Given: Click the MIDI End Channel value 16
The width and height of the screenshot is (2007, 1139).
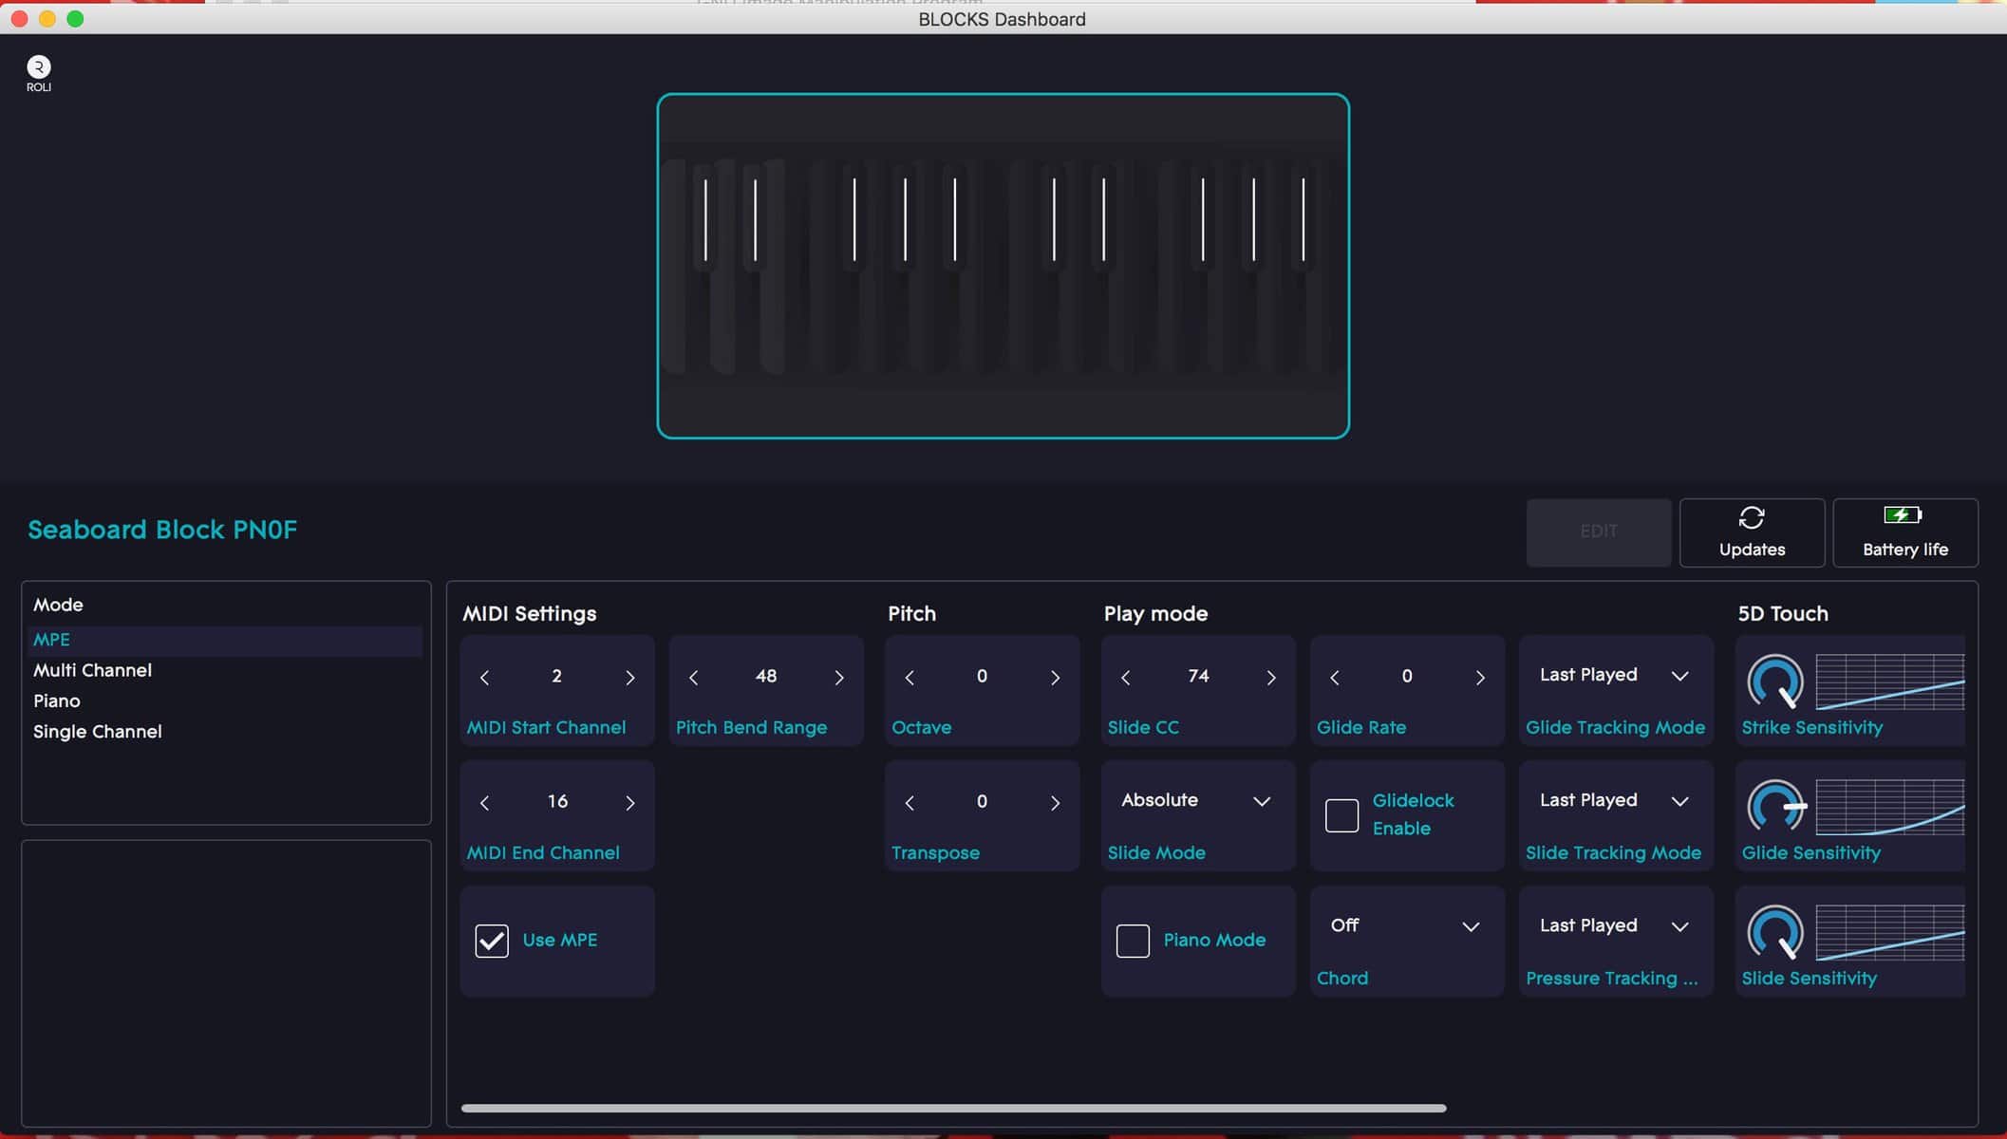Looking at the screenshot, I should pyautogui.click(x=557, y=801).
